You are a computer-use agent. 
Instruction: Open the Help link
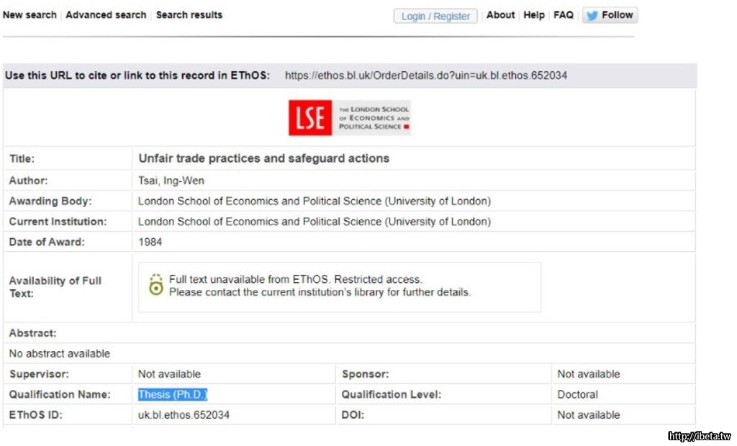click(x=534, y=15)
